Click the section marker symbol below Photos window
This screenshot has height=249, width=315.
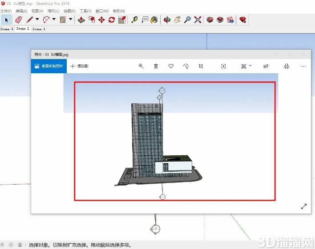click(155, 229)
